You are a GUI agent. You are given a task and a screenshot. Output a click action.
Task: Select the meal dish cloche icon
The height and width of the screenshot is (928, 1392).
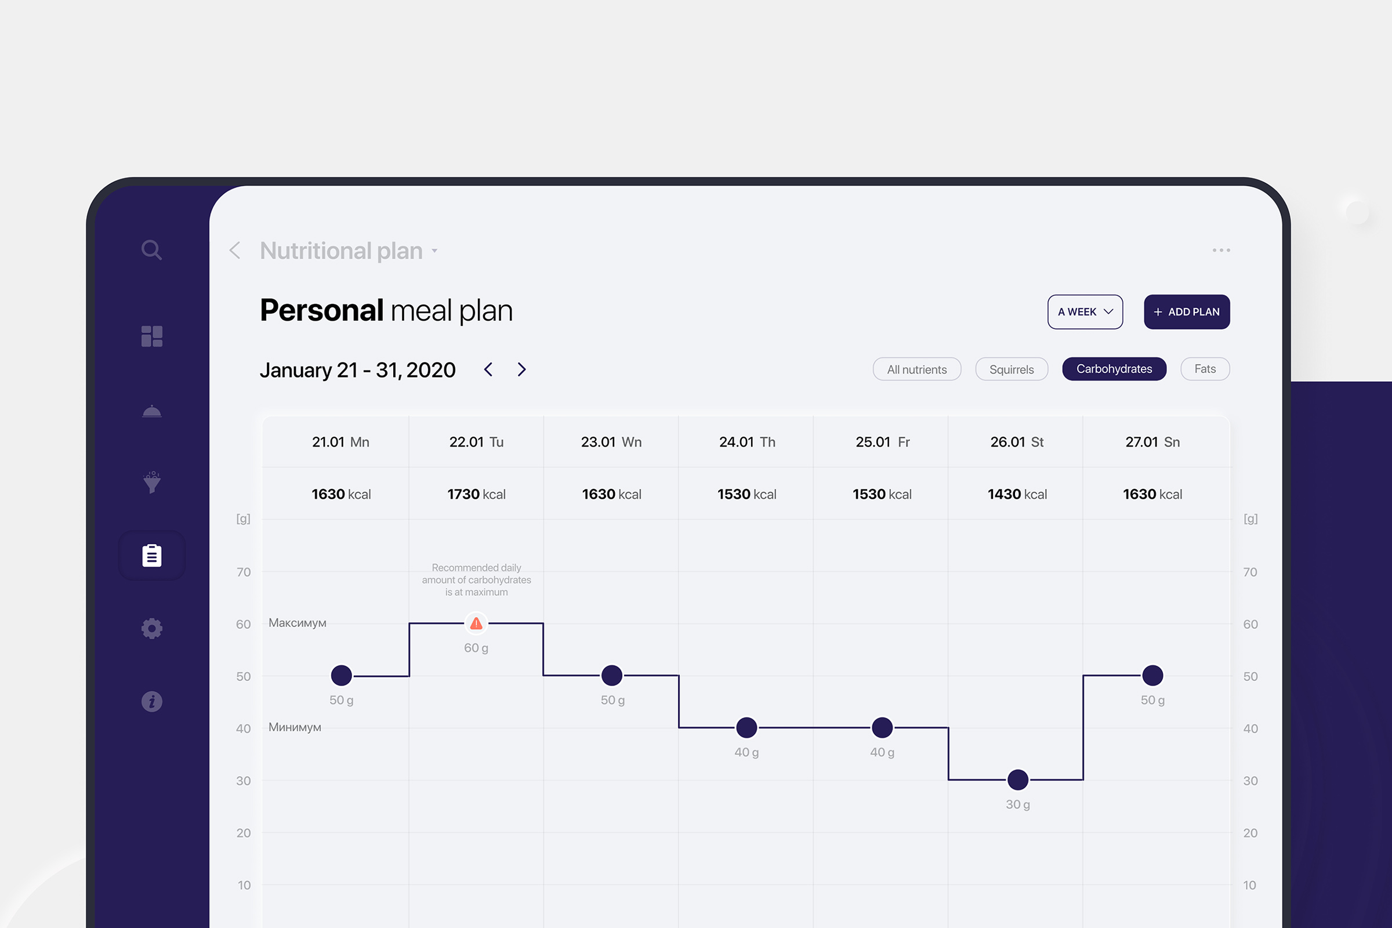point(152,411)
